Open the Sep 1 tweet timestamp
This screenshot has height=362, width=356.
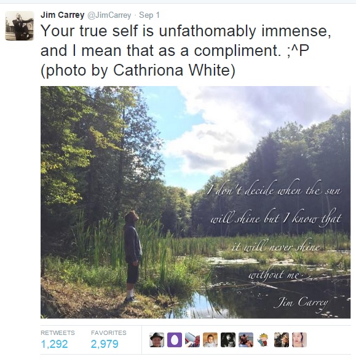(149, 15)
